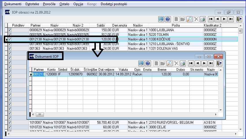Toggle Potrditev checkbox for partner 001363
Screen dimensions: 246x139
[x=10, y=48]
